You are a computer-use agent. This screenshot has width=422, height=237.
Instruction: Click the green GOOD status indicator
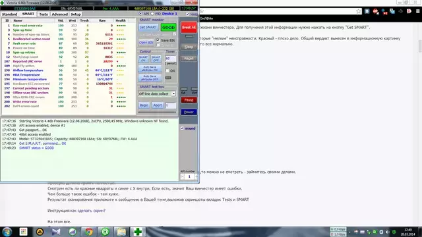click(x=169, y=28)
